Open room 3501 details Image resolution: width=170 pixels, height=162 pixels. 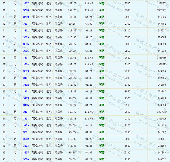[x=26, y=24]
